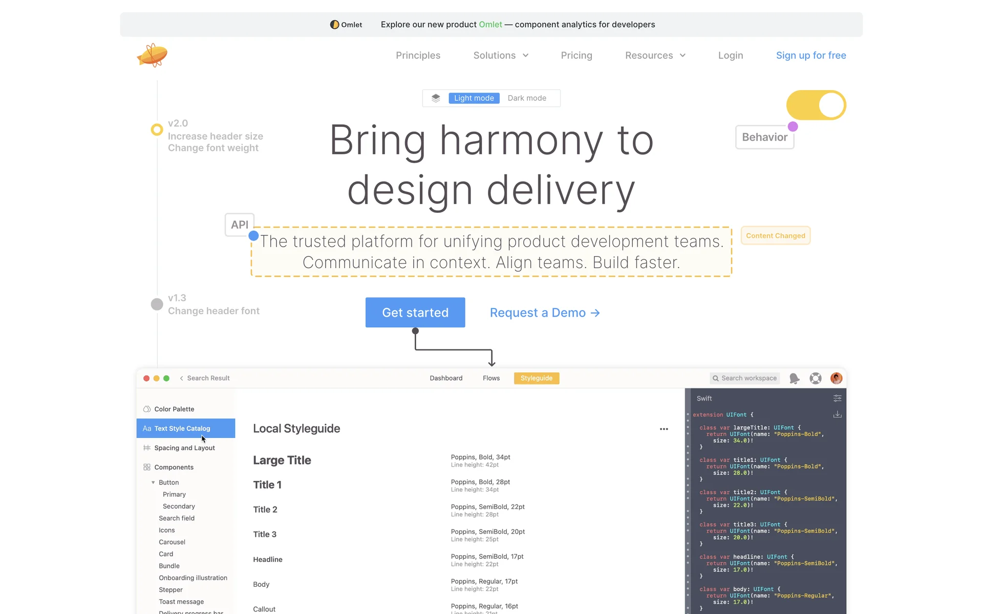Click the Get started button

415,313
